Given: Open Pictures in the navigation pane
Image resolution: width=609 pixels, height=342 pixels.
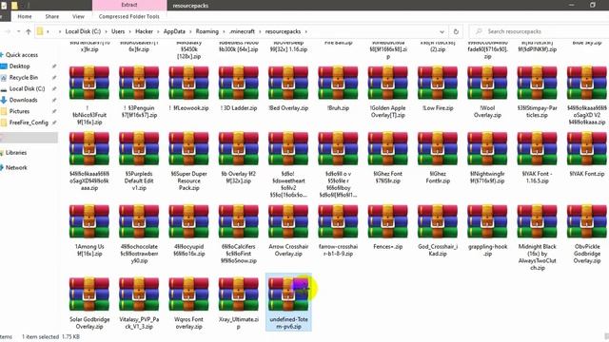Looking at the screenshot, I should pos(19,111).
